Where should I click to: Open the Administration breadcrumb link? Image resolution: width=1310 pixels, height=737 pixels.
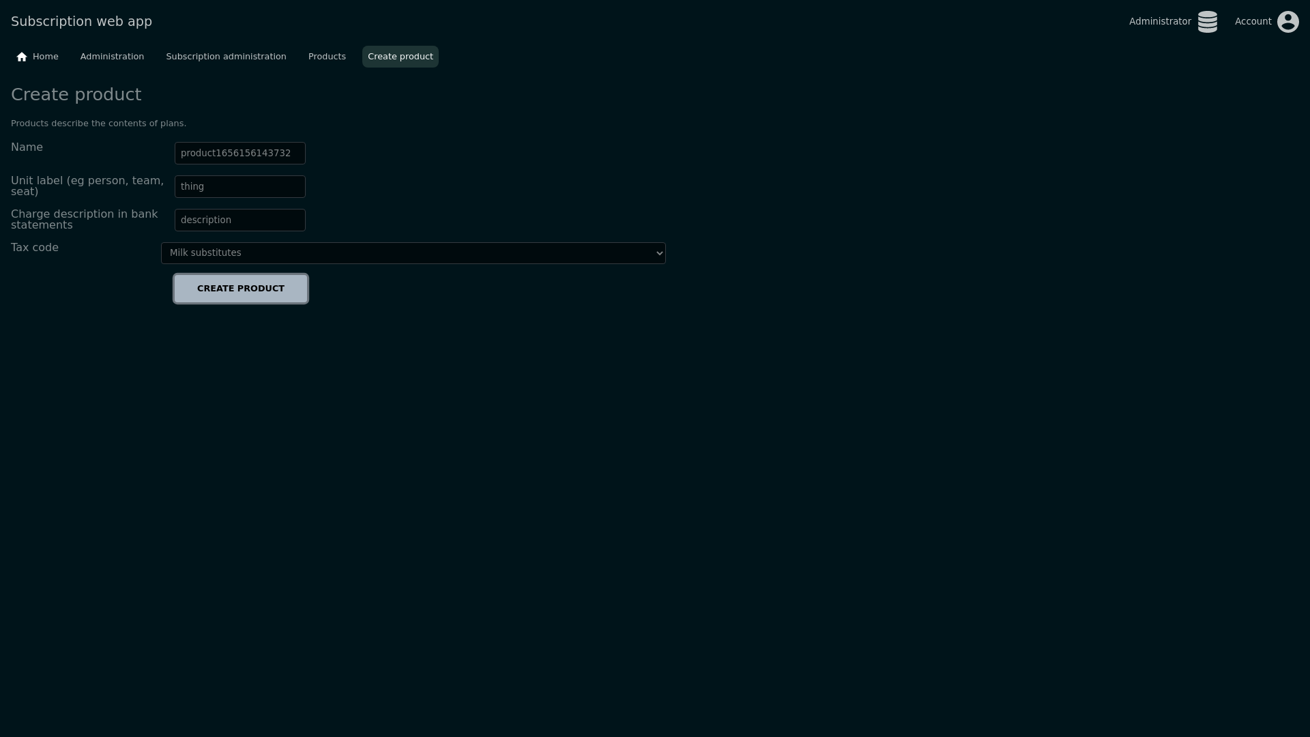[112, 57]
